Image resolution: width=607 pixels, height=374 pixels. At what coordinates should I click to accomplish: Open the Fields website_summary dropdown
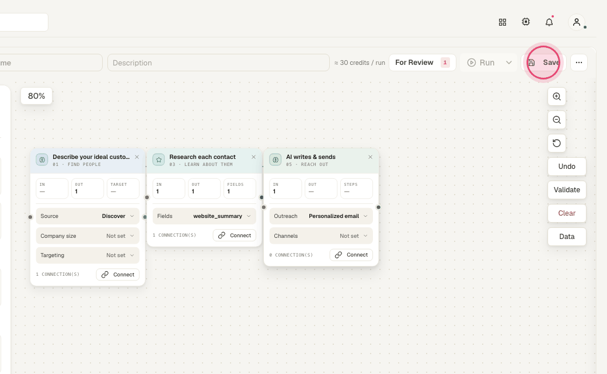[204, 216]
